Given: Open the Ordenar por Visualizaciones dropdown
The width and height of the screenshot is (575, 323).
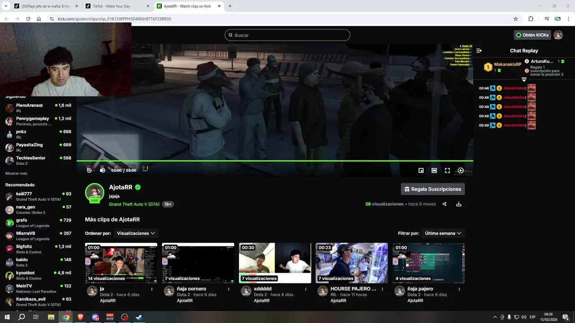Looking at the screenshot, I should point(136,233).
